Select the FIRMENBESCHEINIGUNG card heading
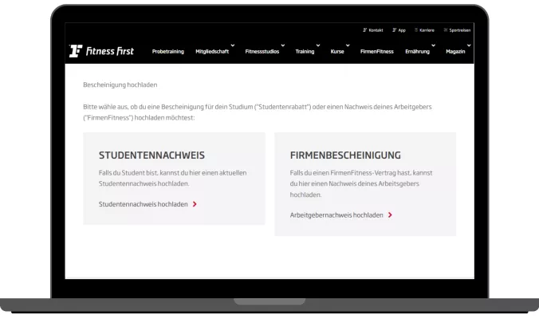This screenshot has width=539, height=319. [x=345, y=155]
